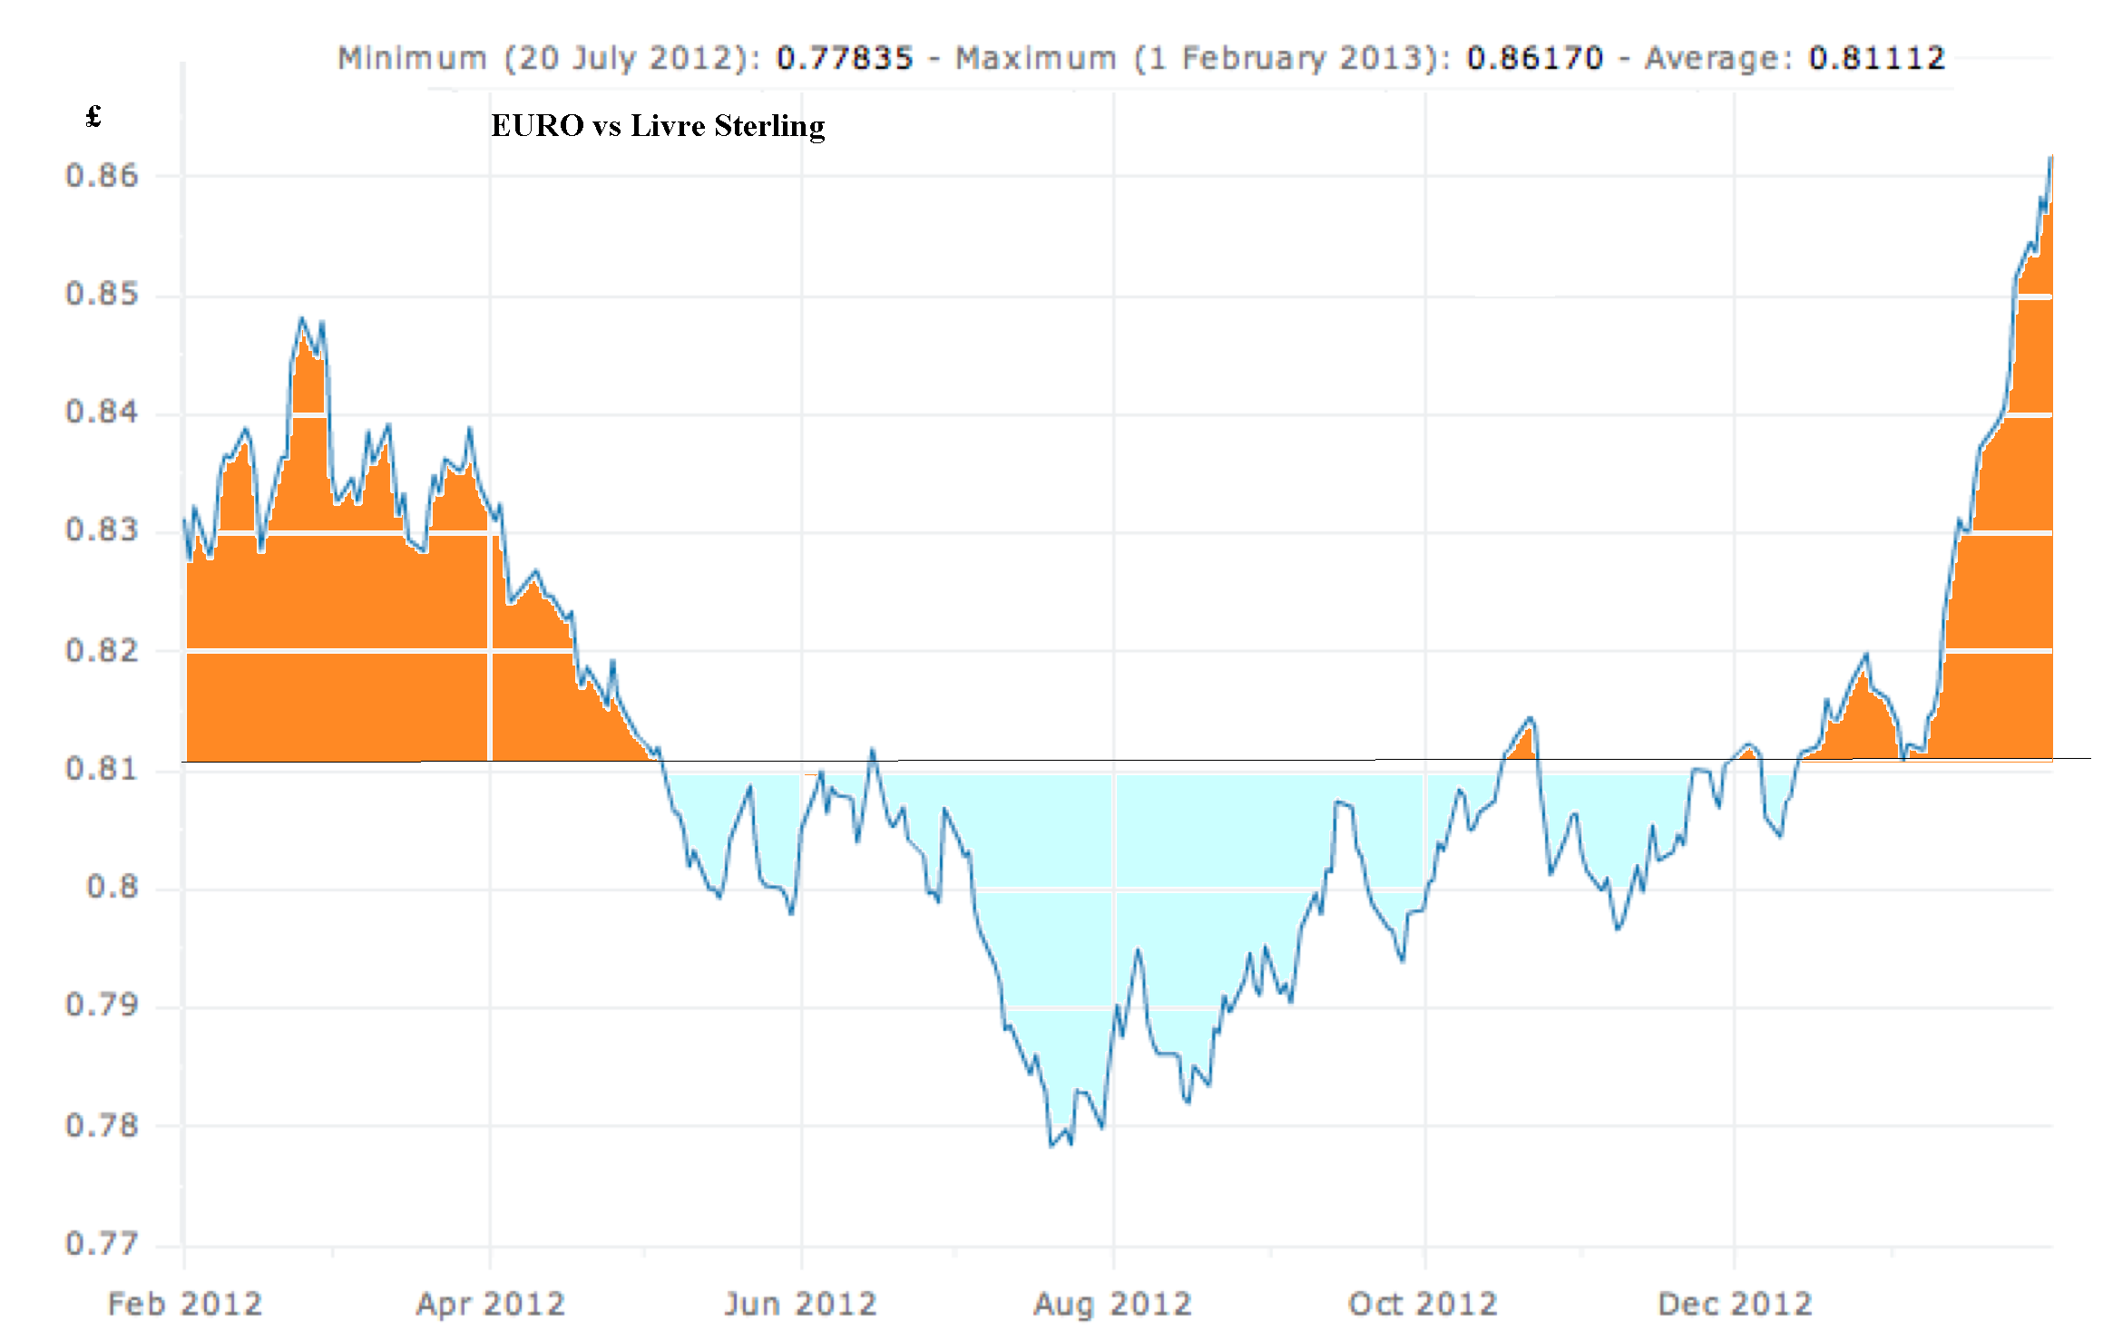Viewport: 2103px width, 1341px height.
Task: Click the pound sign £ axis symbol
Action: pos(93,116)
